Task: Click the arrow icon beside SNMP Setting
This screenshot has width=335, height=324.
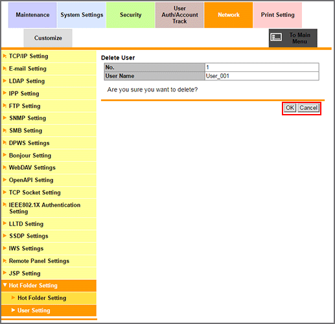Action: (5, 118)
